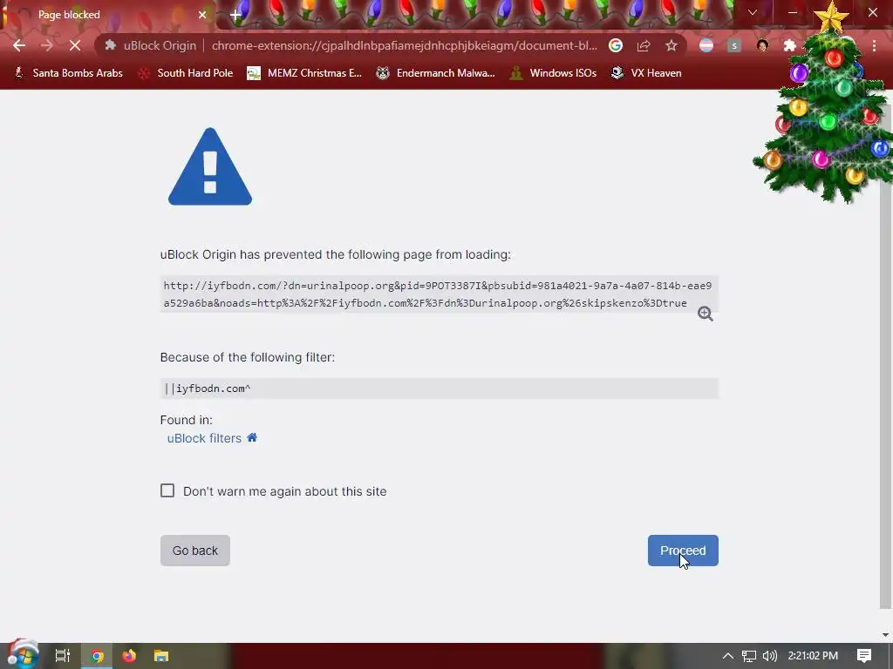The image size is (893, 669).
Task: Click Chrome icon in taskbar
Action: (x=97, y=656)
